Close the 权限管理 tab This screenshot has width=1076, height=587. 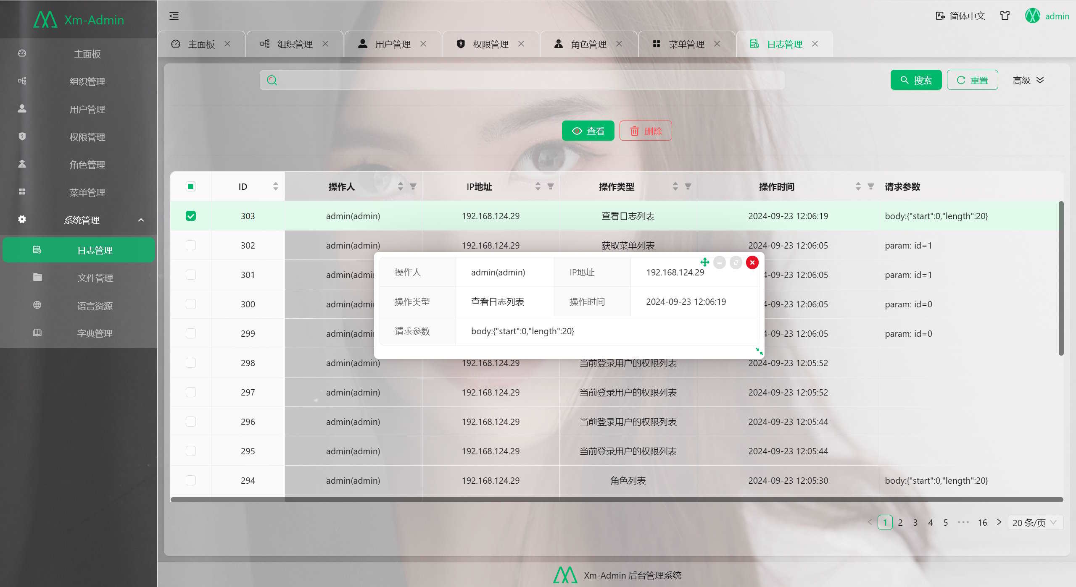[x=521, y=44]
